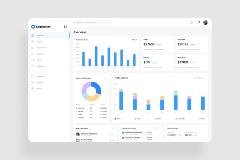Toggle the Direct legend in Traffic channel
Image resolution: width=240 pixels, height=160 pixels.
[x=117, y=119]
